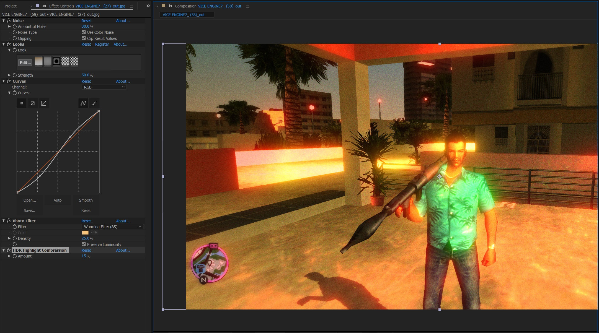Click the first Looks preview thumbnail
The width and height of the screenshot is (599, 333).
point(38,61)
